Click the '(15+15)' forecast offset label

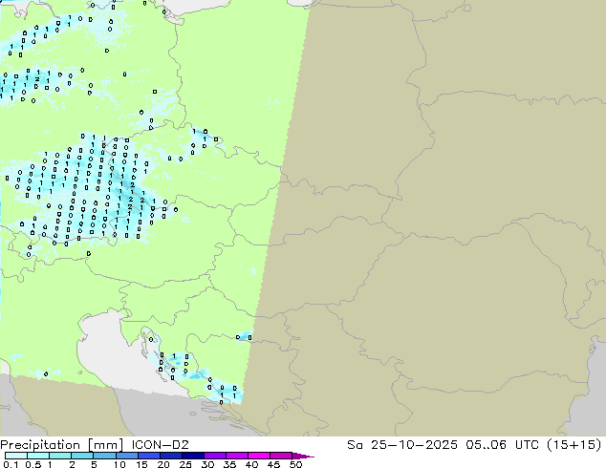click(x=574, y=445)
